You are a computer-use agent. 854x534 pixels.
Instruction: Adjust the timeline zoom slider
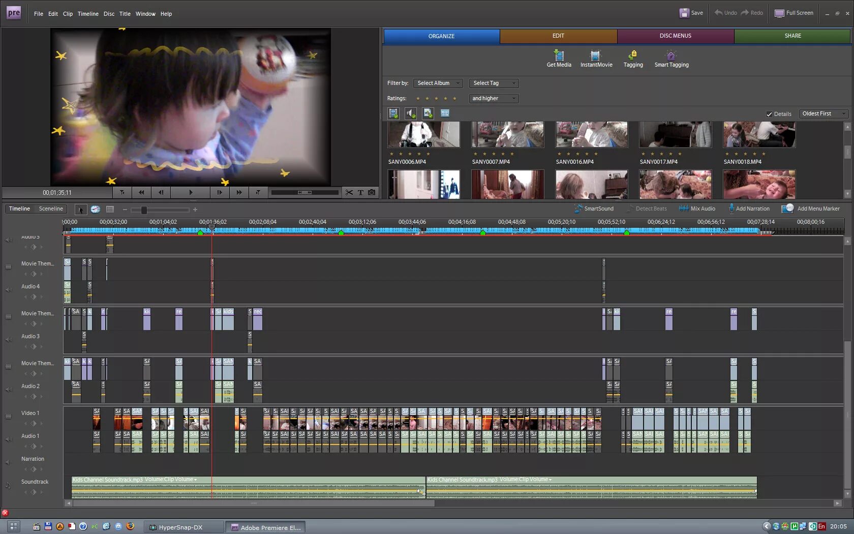pyautogui.click(x=144, y=210)
